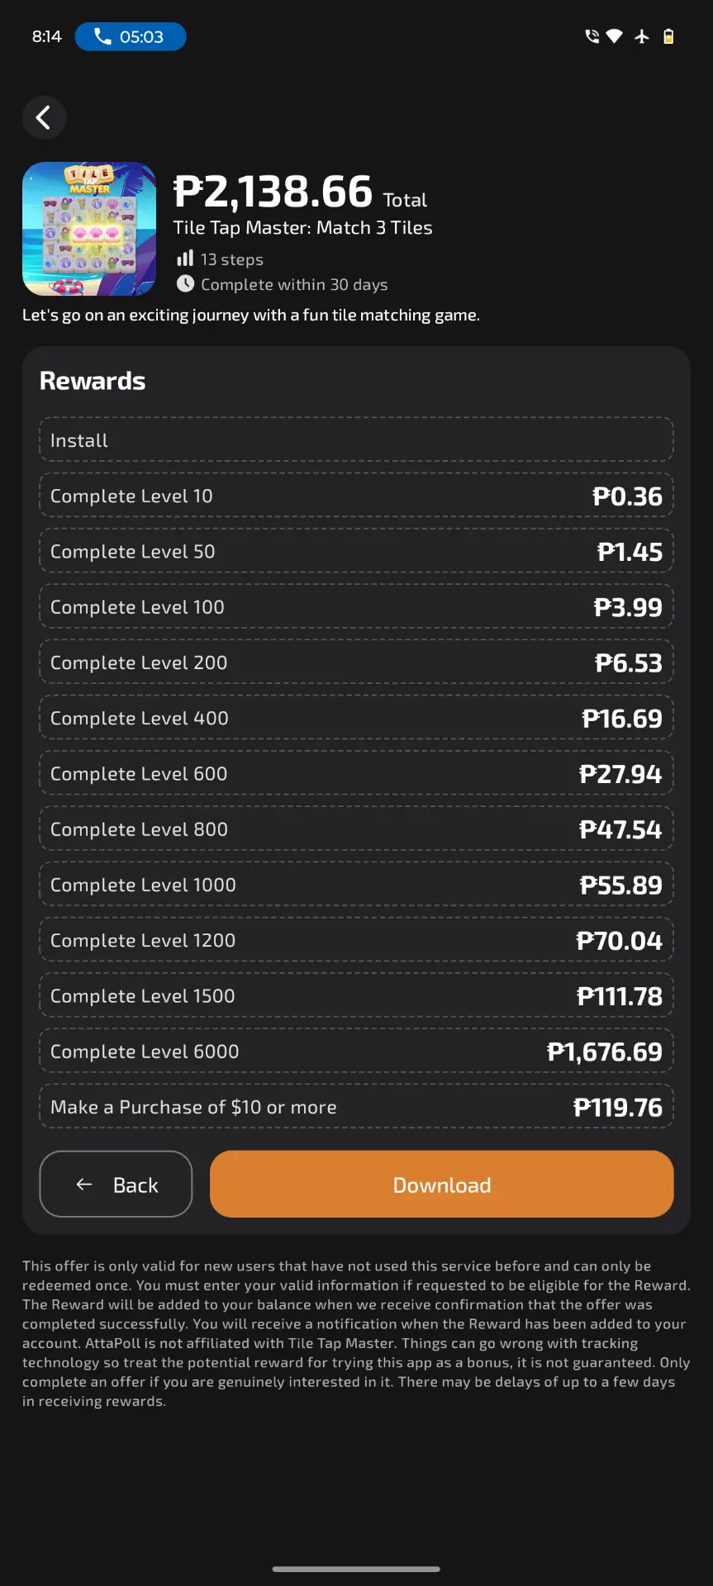
Task: Tap the ₱2,138.66 total reward amount
Action: tap(273, 192)
